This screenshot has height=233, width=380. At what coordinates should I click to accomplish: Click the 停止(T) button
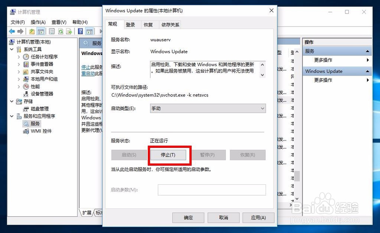[168, 155]
